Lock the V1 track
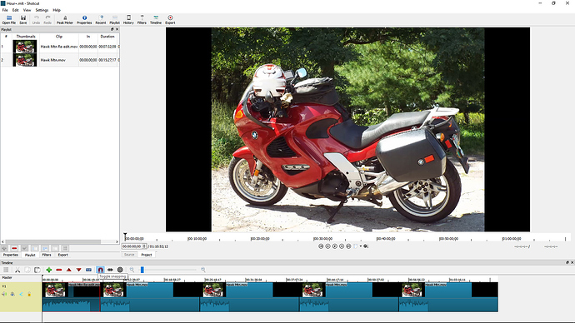 pyautogui.click(x=29, y=294)
